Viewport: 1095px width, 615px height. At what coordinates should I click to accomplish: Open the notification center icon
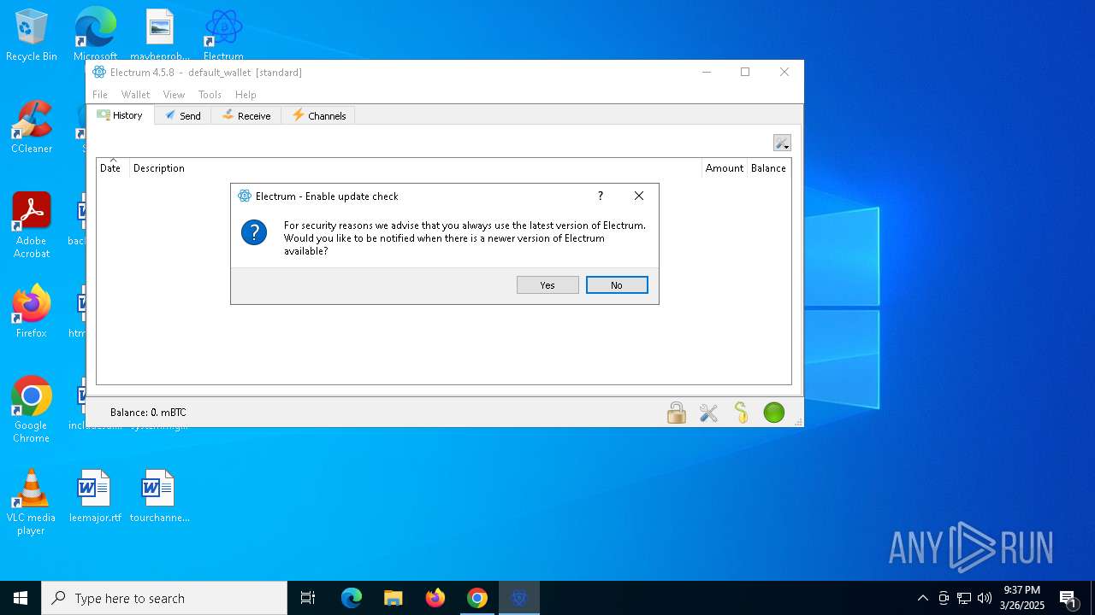(1068, 598)
